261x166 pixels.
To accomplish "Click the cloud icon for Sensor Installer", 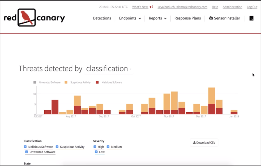I will pyautogui.click(x=211, y=18).
